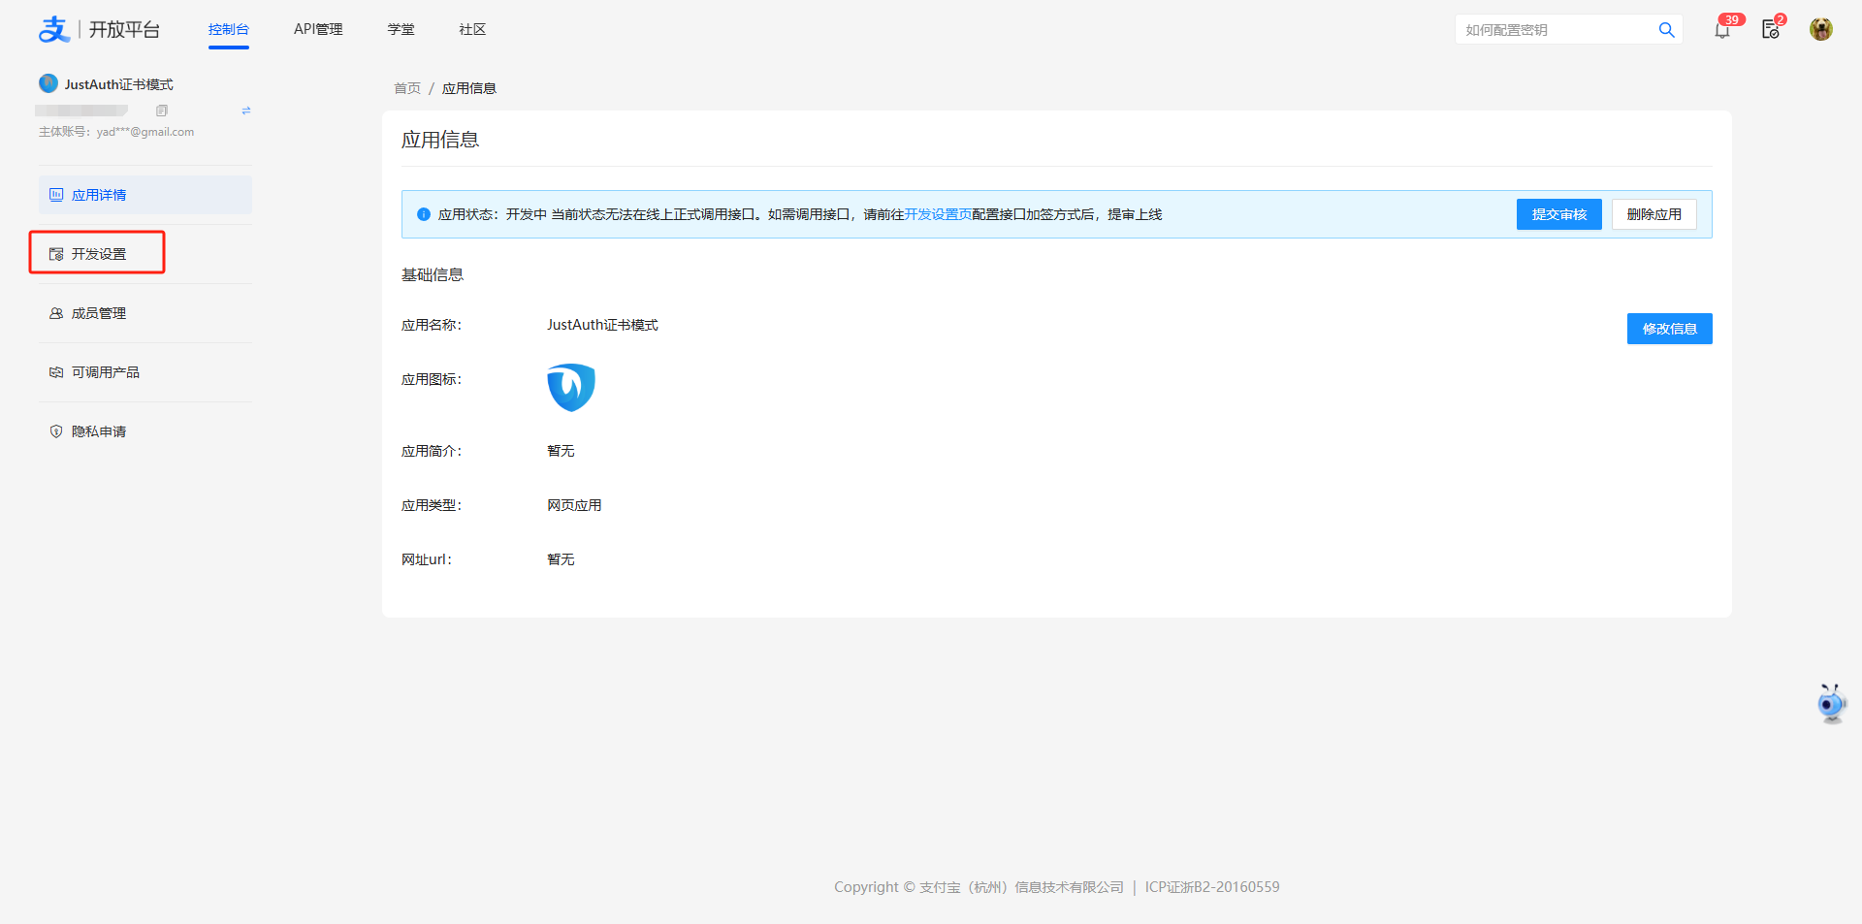Image resolution: width=1862 pixels, height=924 pixels.
Task: Open the notification bell with 39 badge
Action: point(1723,29)
